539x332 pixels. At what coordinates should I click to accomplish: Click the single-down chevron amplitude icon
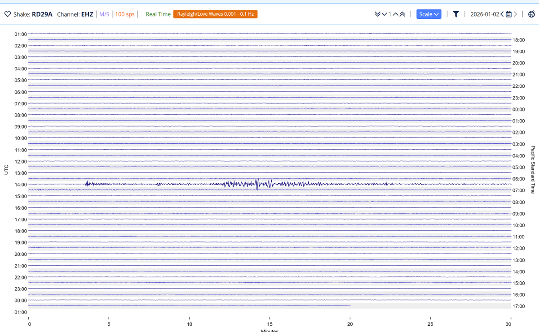pos(384,14)
